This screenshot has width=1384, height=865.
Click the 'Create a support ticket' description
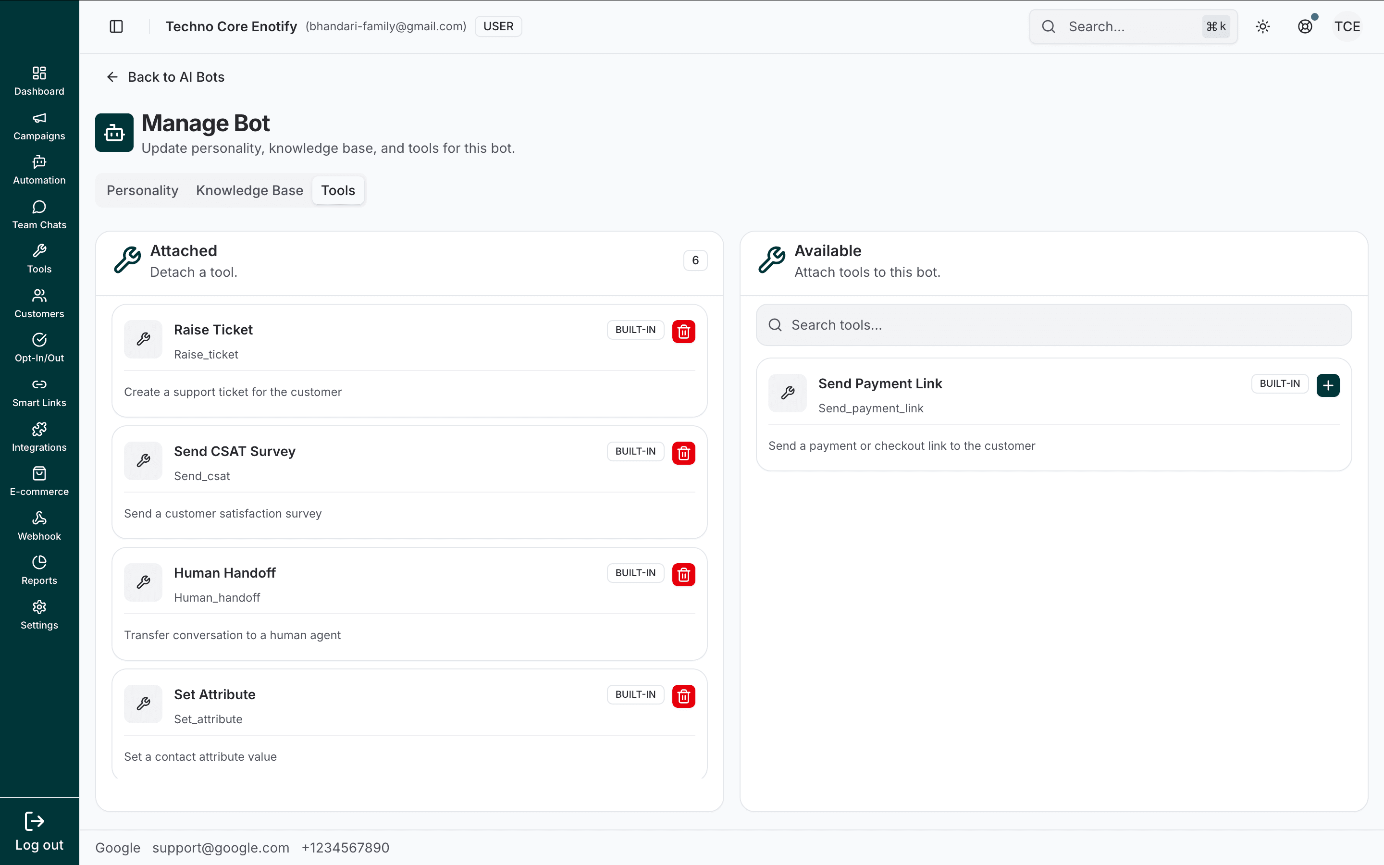click(233, 392)
